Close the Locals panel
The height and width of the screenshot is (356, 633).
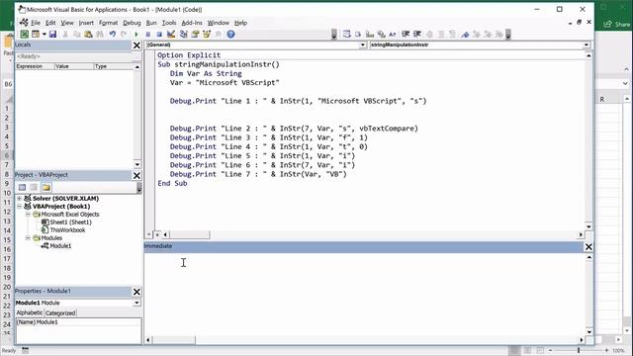click(136, 45)
